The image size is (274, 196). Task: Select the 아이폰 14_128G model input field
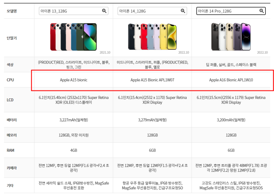[x=152, y=11]
